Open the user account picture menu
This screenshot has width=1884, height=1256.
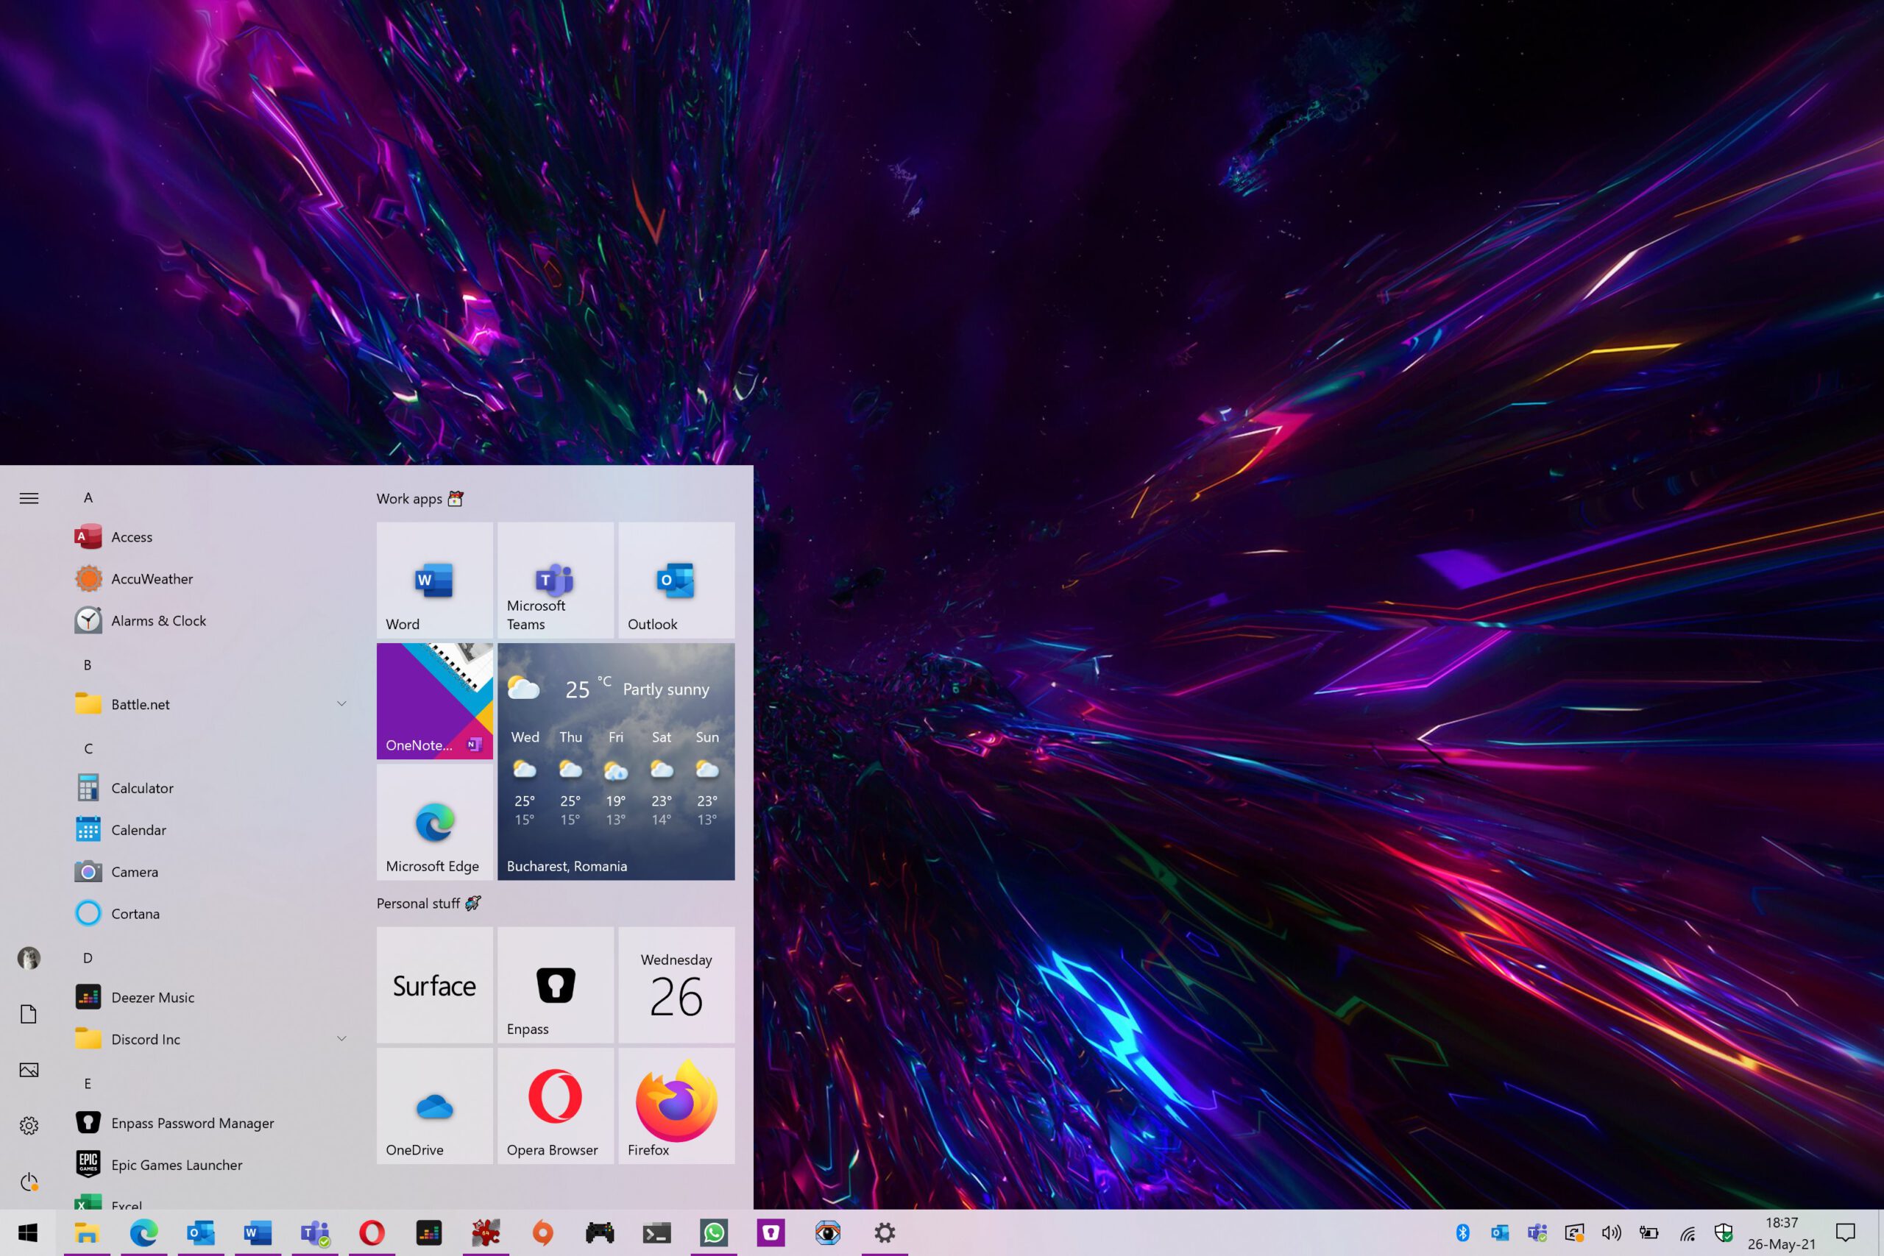coord(29,958)
